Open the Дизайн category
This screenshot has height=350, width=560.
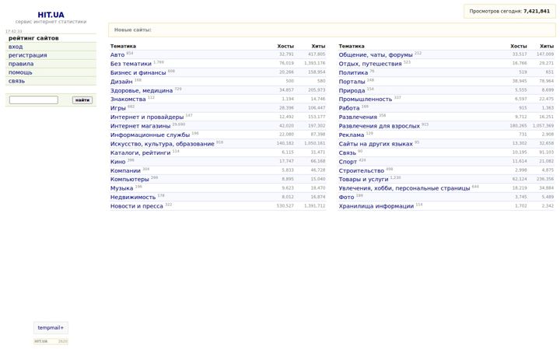point(121,82)
